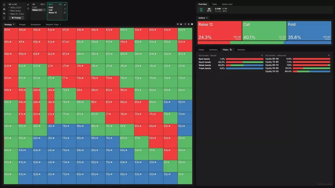The width and height of the screenshot is (335, 188).
Task: Open the Blockers tab
Action: [x=241, y=50]
